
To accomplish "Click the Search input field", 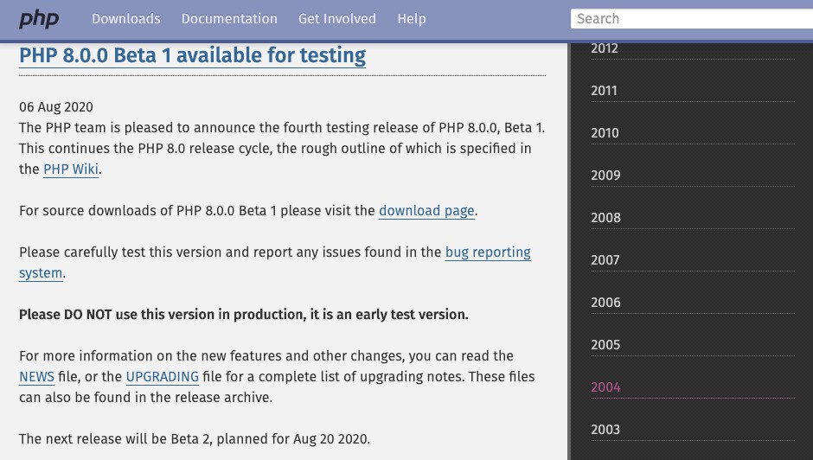I will click(692, 19).
